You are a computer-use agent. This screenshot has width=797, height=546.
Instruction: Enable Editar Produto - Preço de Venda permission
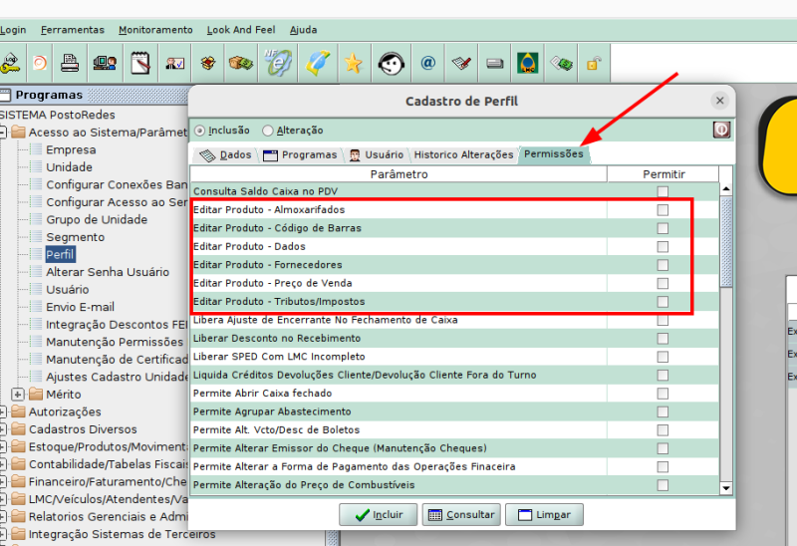pyautogui.click(x=663, y=284)
